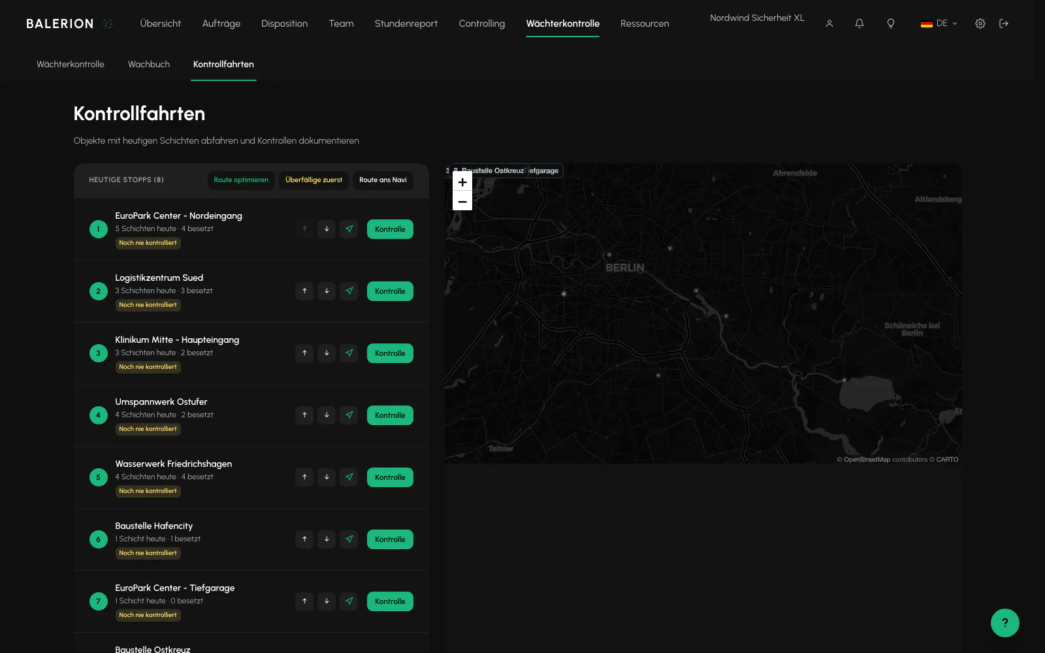Screen dimensions: 1045x653
Task: Select the Baustelle Hafencity stop title
Action: (x=154, y=526)
